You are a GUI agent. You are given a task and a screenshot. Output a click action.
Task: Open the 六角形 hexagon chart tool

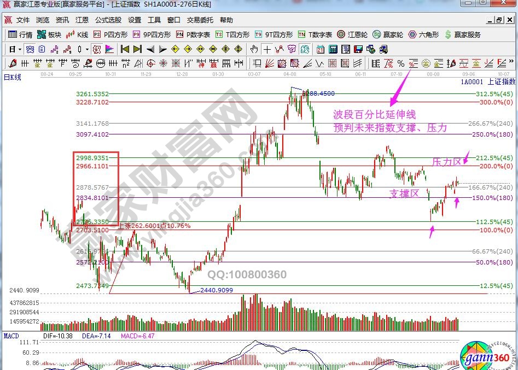click(x=423, y=34)
